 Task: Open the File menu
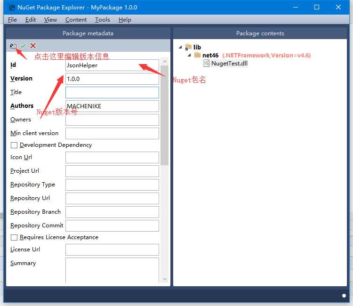click(12, 20)
